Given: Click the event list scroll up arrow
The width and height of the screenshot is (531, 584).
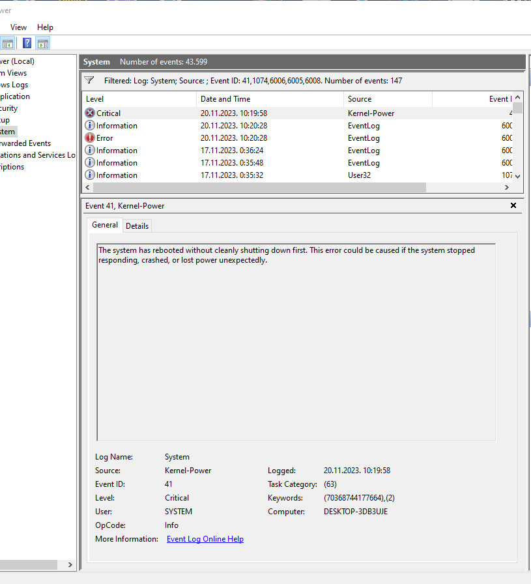Looking at the screenshot, I should [x=517, y=97].
